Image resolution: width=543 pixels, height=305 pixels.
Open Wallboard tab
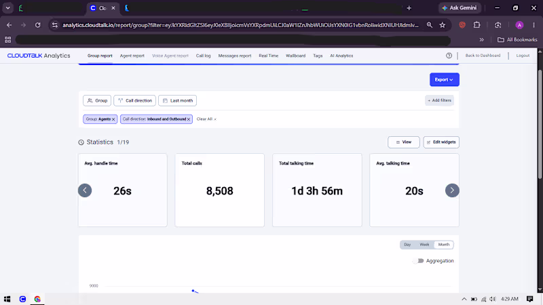pos(296,56)
